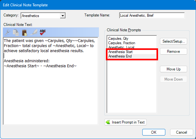Click the green arrows insert icon
This screenshot has width=196, height=139.
tap(108, 122)
